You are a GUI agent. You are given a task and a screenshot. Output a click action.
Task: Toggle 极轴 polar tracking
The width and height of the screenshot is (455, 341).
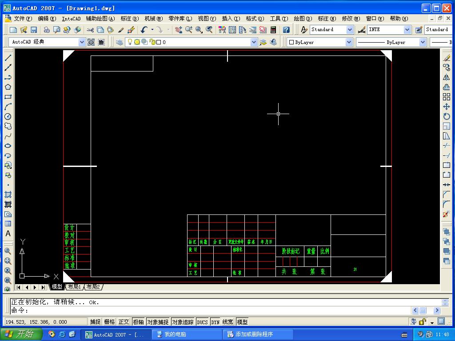tap(139, 322)
